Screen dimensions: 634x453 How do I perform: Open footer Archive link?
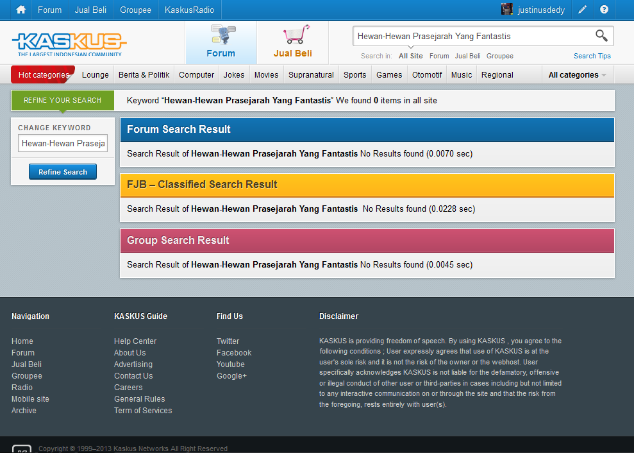24,411
